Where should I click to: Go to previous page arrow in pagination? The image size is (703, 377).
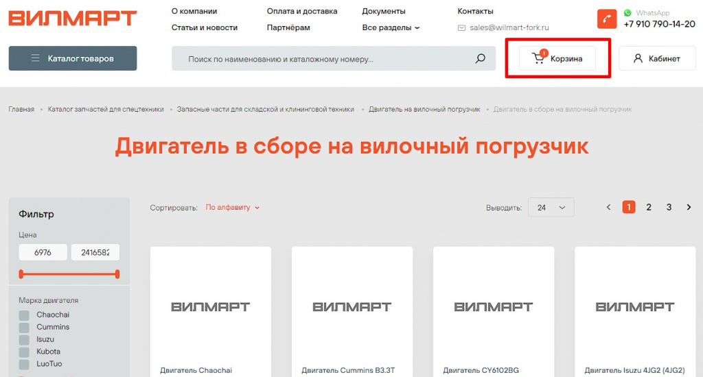[x=608, y=207]
